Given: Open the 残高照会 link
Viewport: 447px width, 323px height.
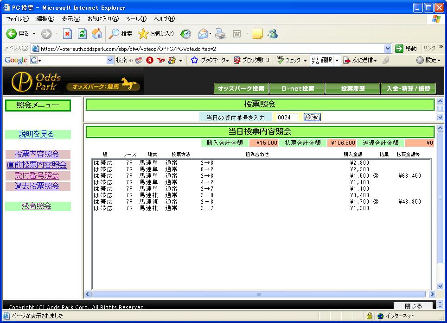Looking at the screenshot, I should click(x=37, y=206).
